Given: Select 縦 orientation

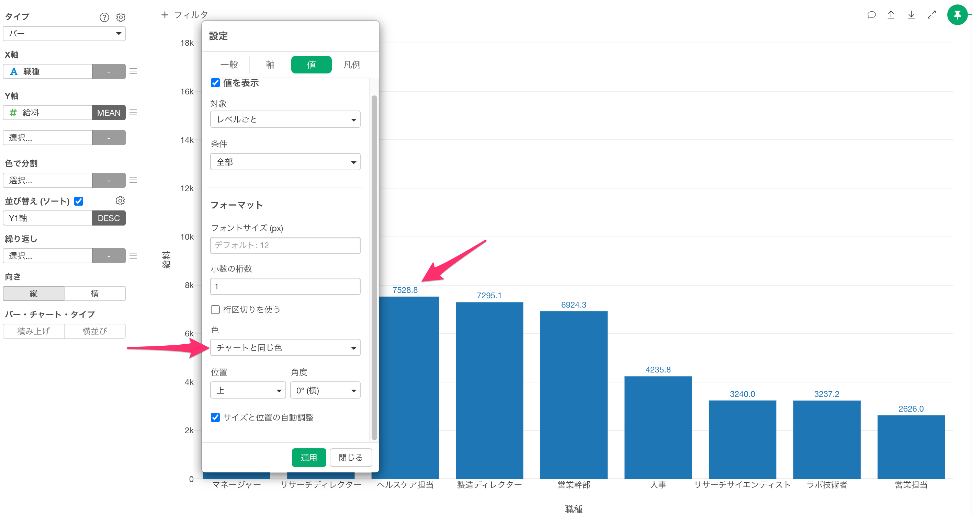Looking at the screenshot, I should click(x=34, y=294).
